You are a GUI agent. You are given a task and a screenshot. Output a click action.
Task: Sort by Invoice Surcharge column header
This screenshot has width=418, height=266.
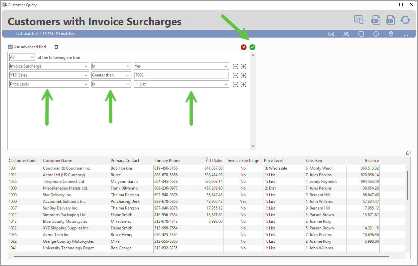click(x=243, y=161)
